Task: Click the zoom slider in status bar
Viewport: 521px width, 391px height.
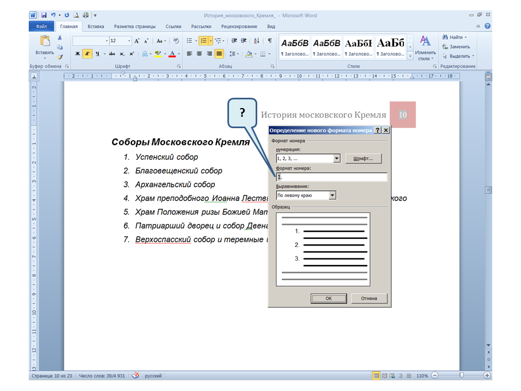Action: coord(461,376)
